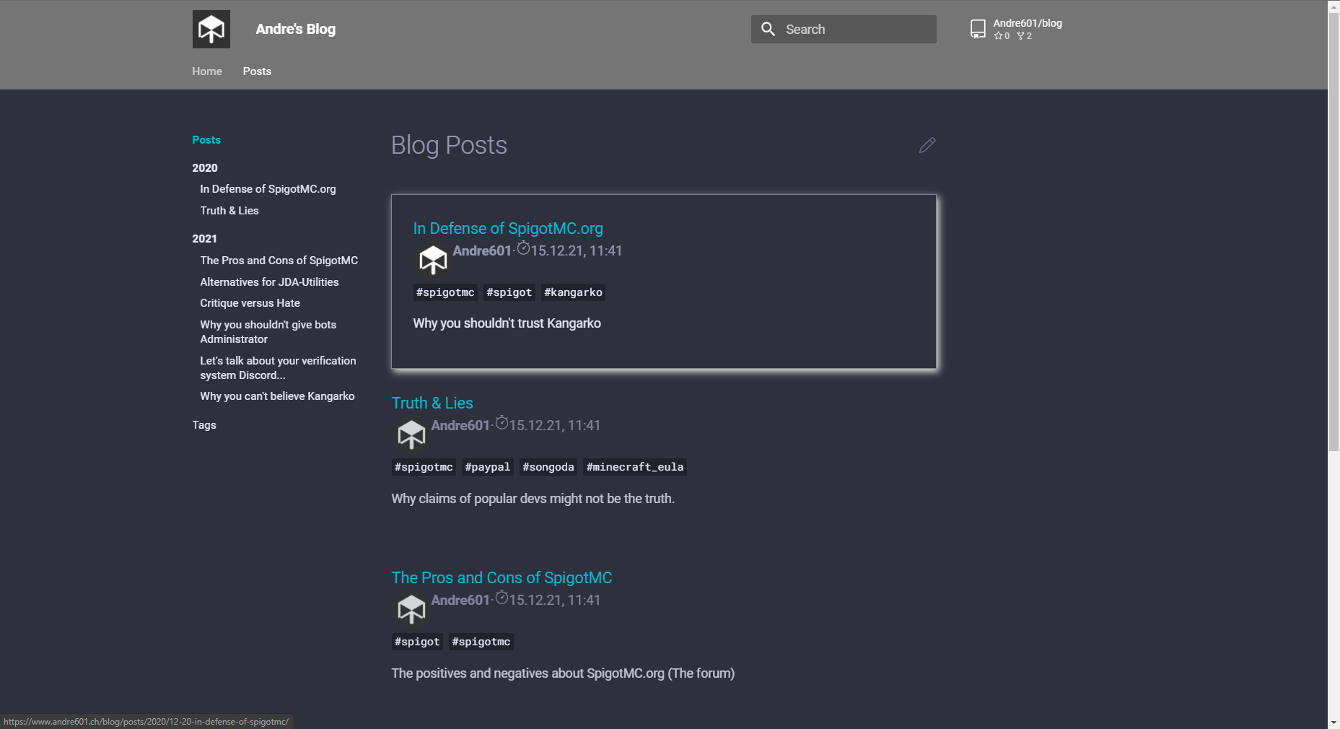
Task: Open the Tags sidebar link
Action: click(x=204, y=425)
